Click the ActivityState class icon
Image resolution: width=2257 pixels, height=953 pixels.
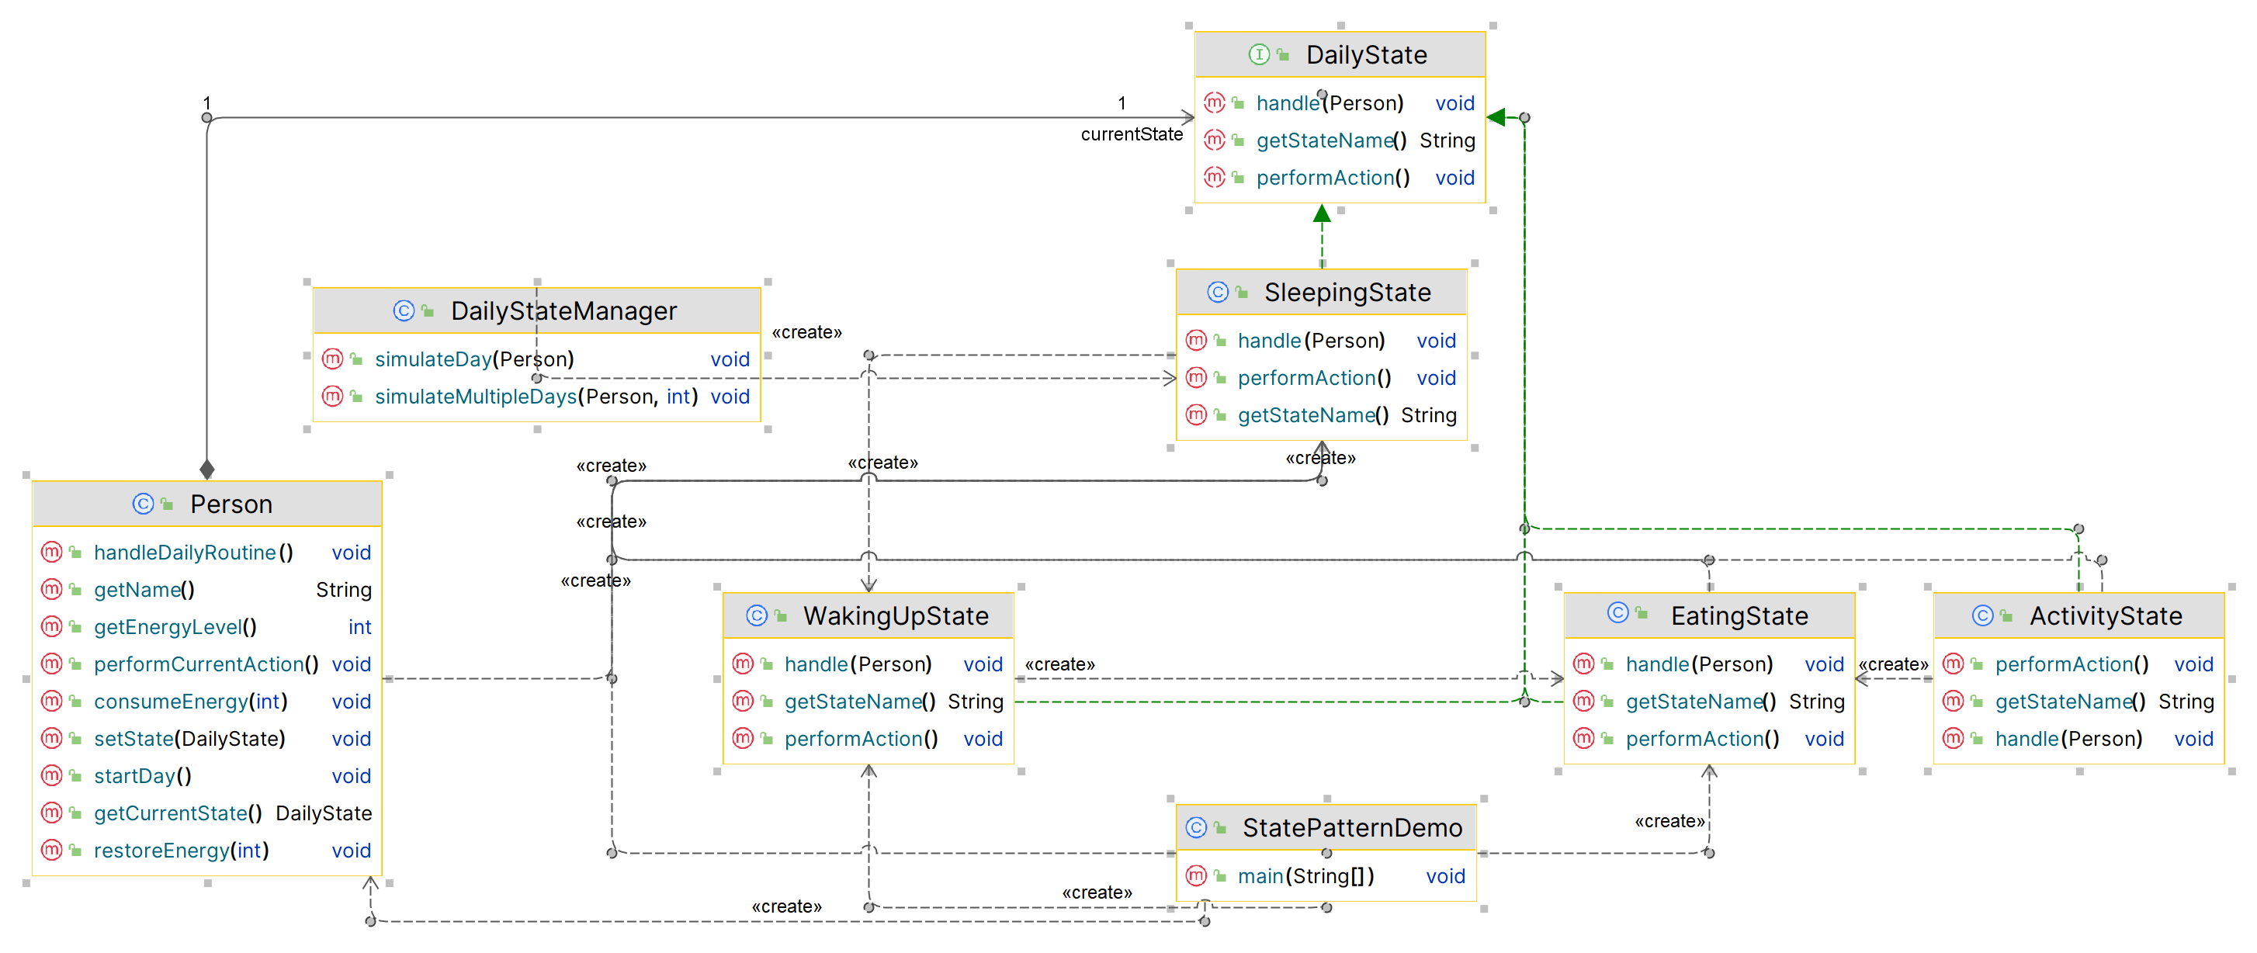[x=1982, y=615]
